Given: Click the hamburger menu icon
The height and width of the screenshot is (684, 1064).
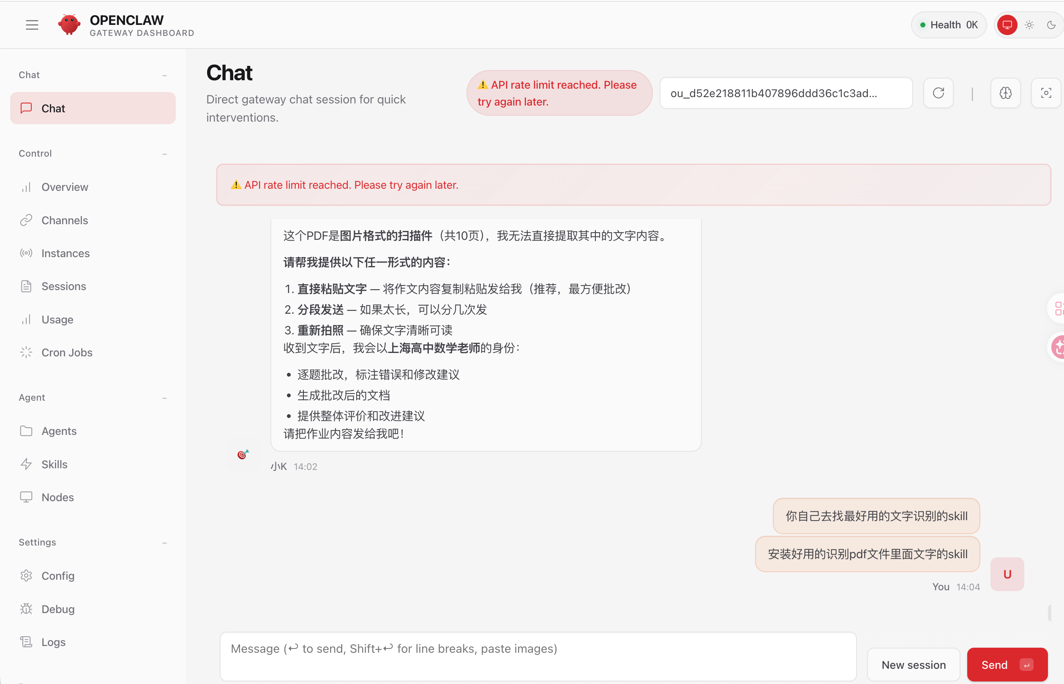Looking at the screenshot, I should (x=32, y=25).
